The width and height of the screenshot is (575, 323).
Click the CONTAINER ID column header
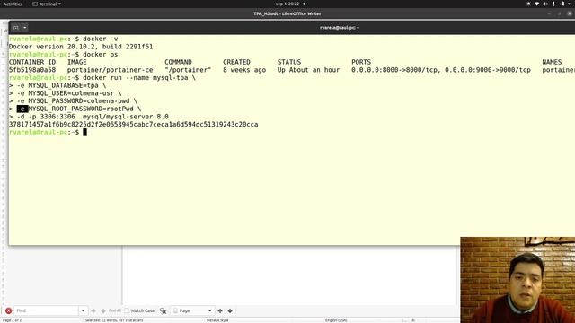click(32, 62)
